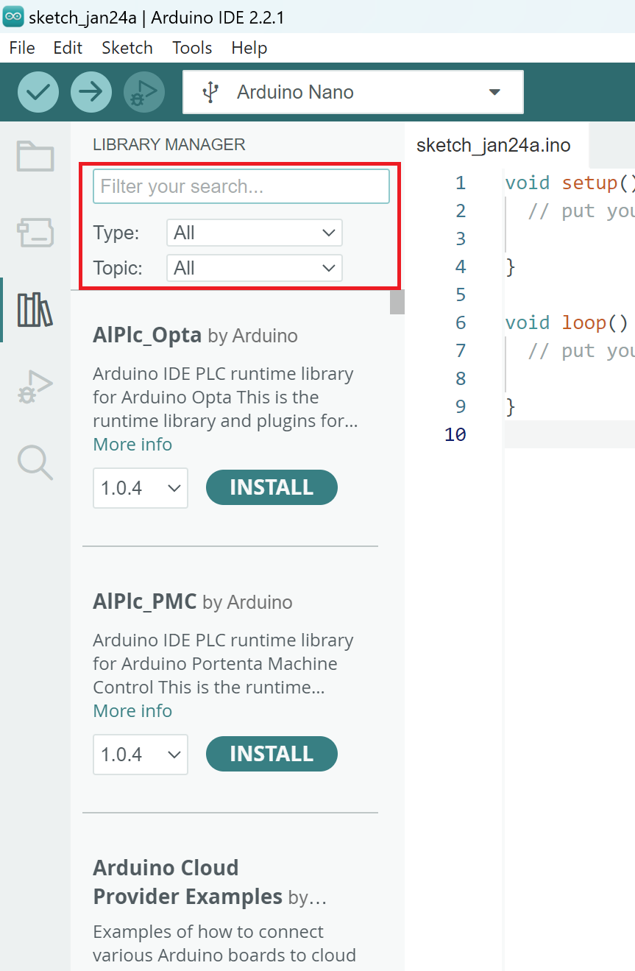Click the Arduino IDE app logo
This screenshot has width=635, height=971.
coord(13,15)
